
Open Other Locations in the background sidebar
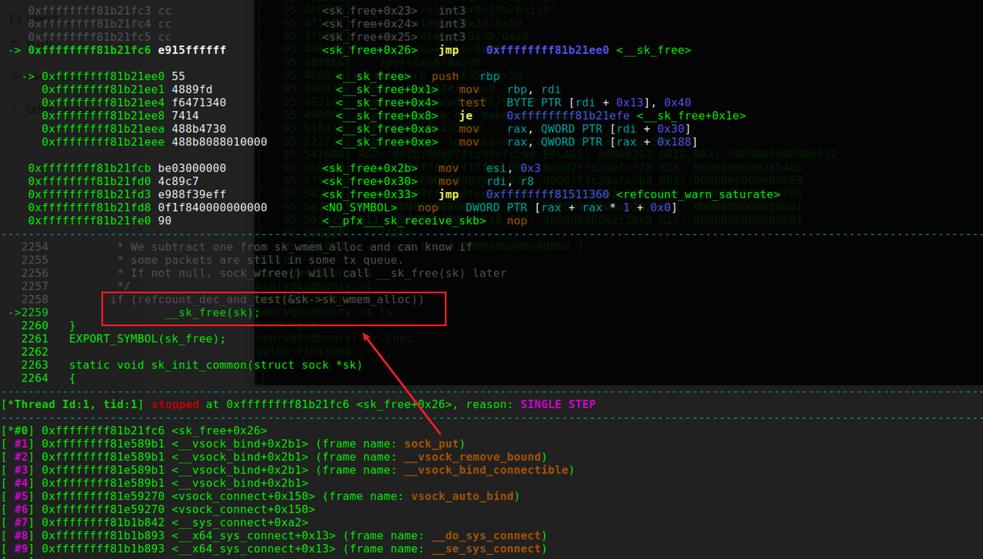(33, 109)
